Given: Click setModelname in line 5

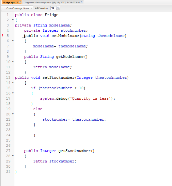Looking at the screenshot, I should click(x=65, y=36).
